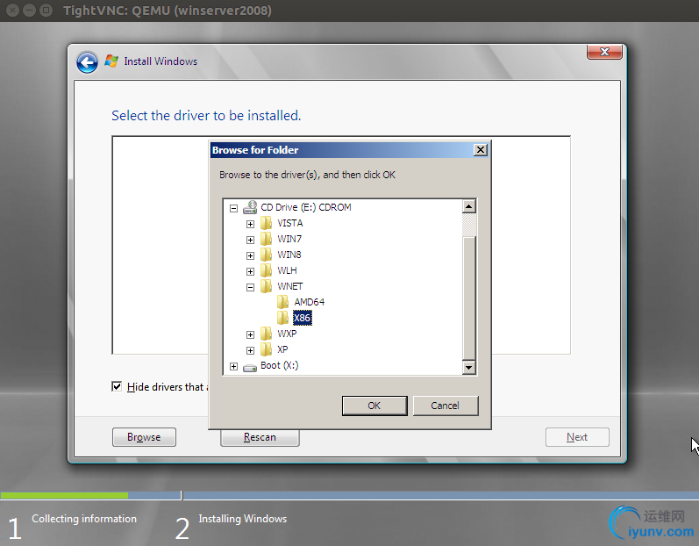699x546 pixels.
Task: Click the VISTA folder icon
Action: point(266,223)
